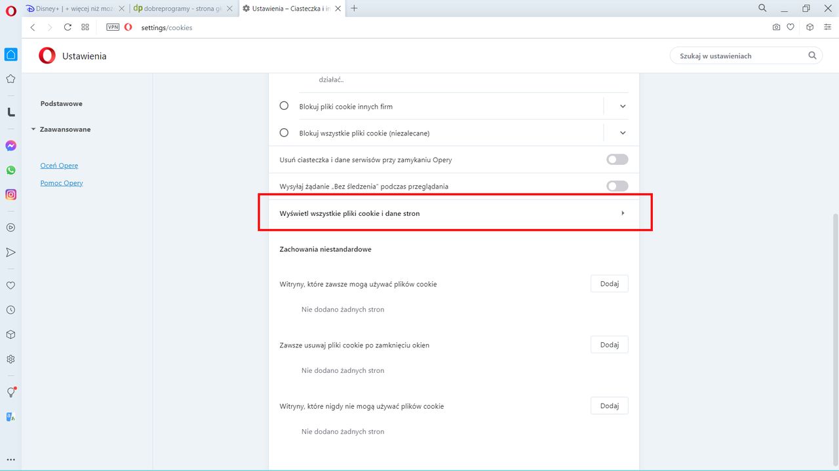
Task: Open the Speed Dial grid icon
Action: tap(85, 27)
